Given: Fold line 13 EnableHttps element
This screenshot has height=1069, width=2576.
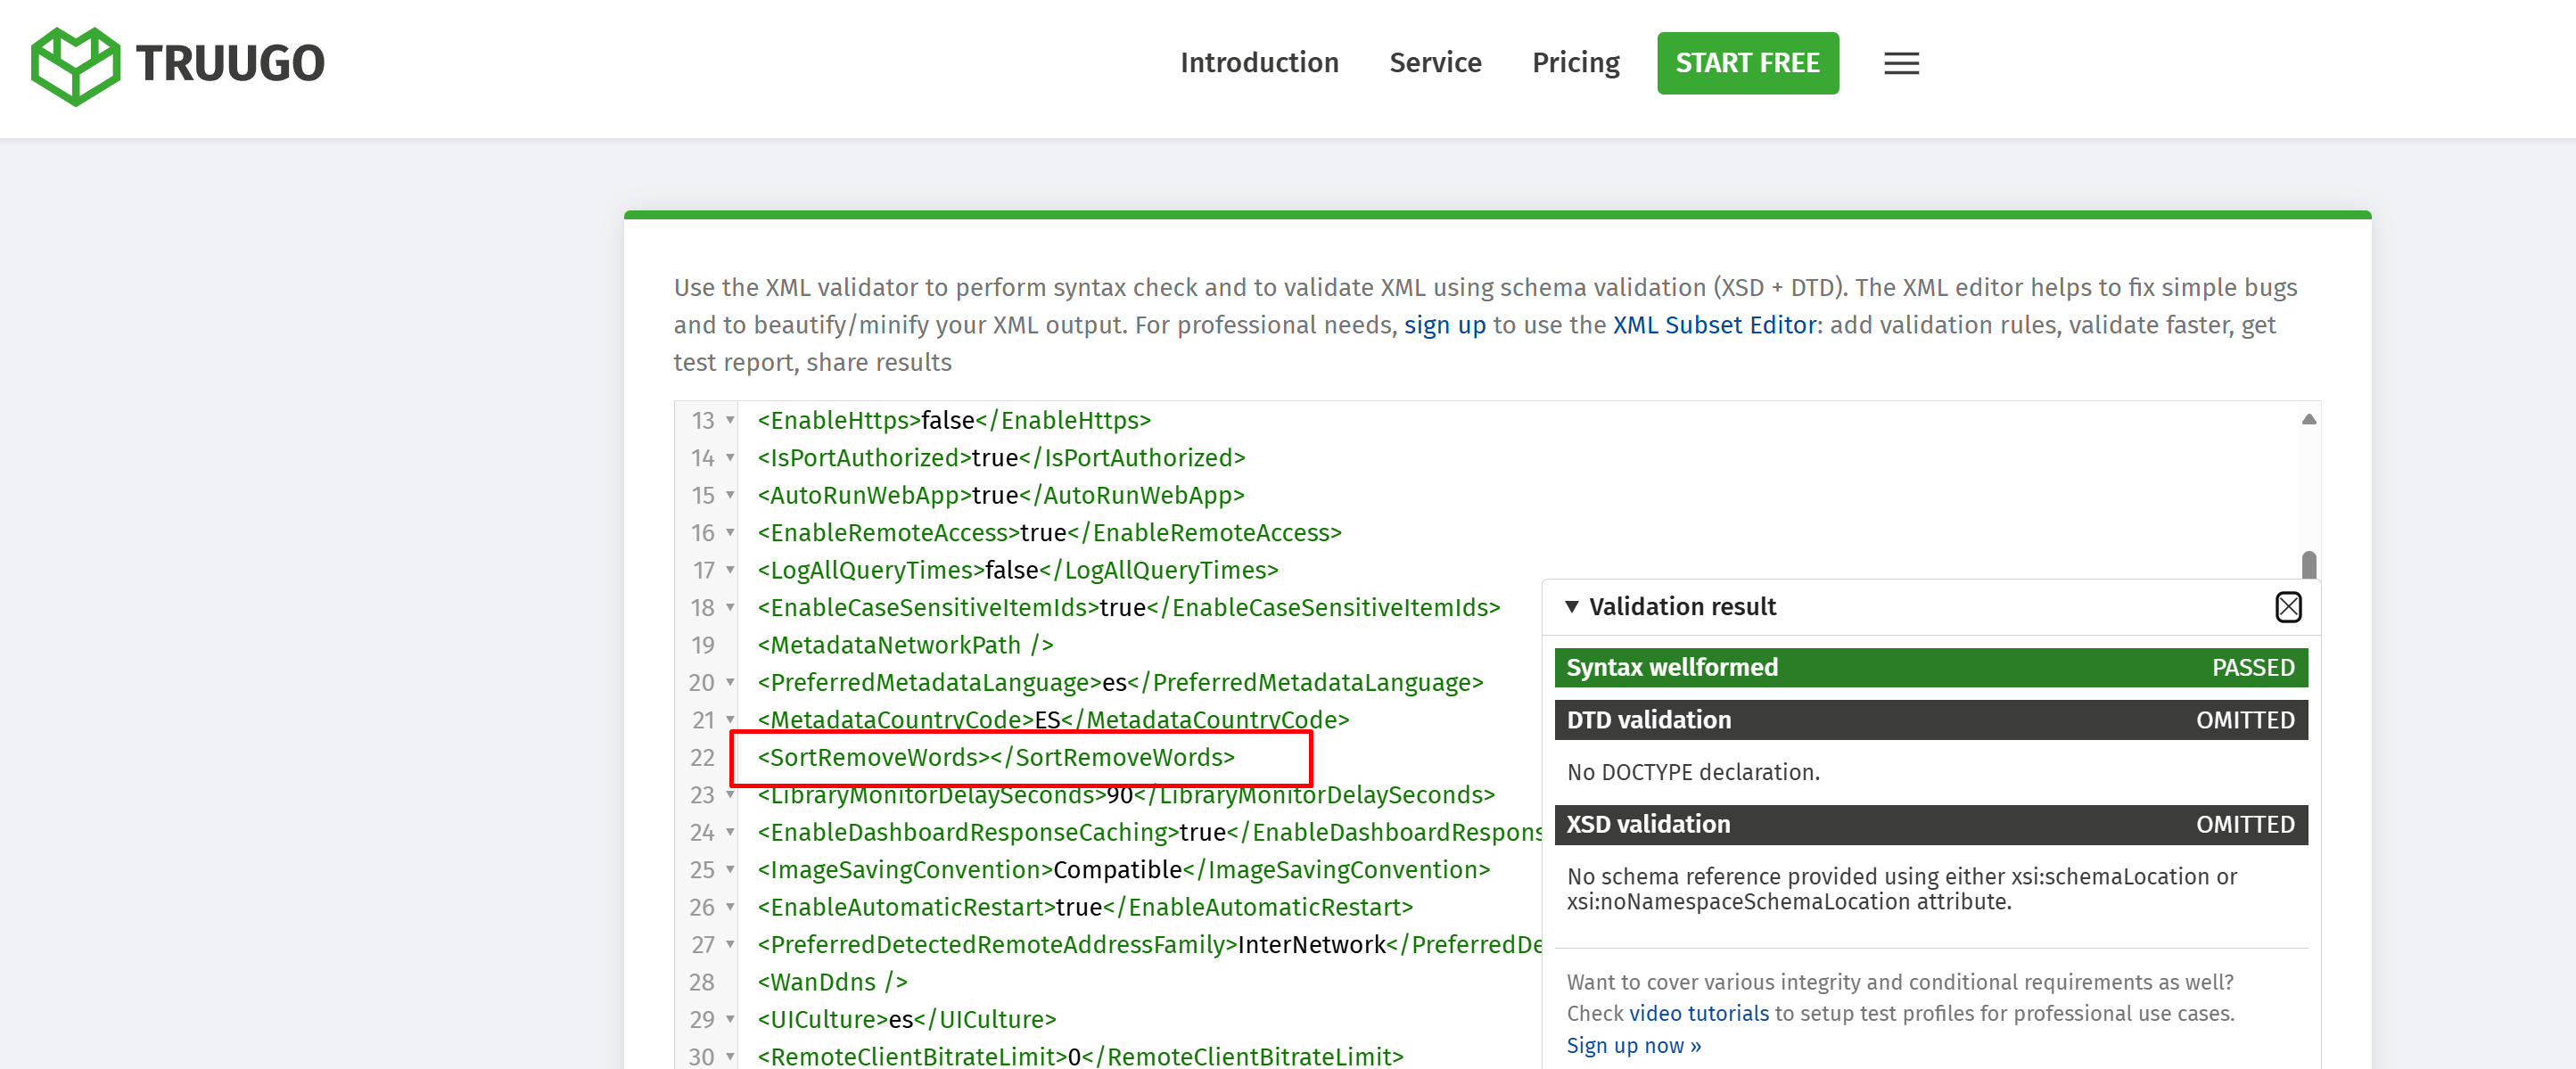Looking at the screenshot, I should point(730,421).
